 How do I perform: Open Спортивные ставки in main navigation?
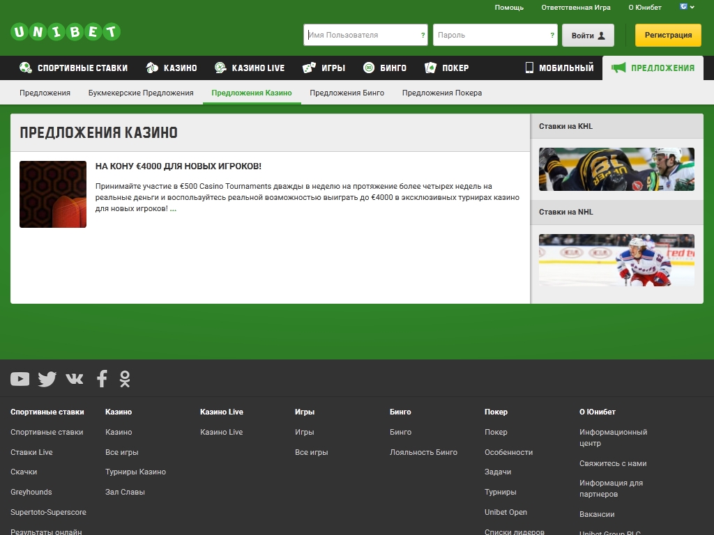[x=74, y=68]
